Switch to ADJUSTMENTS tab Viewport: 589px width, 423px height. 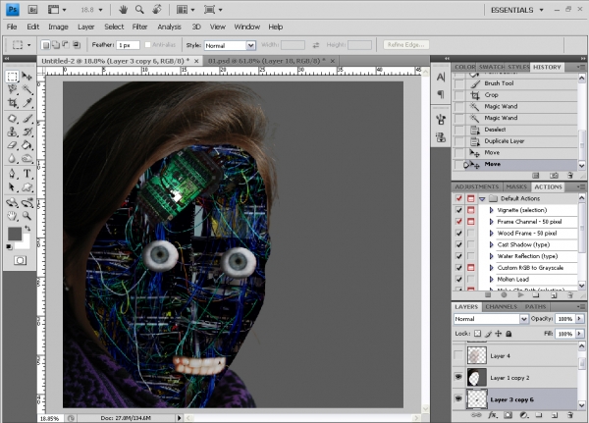click(476, 187)
